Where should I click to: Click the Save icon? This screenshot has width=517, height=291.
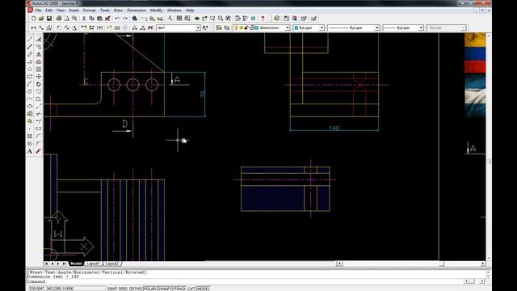pos(49,19)
